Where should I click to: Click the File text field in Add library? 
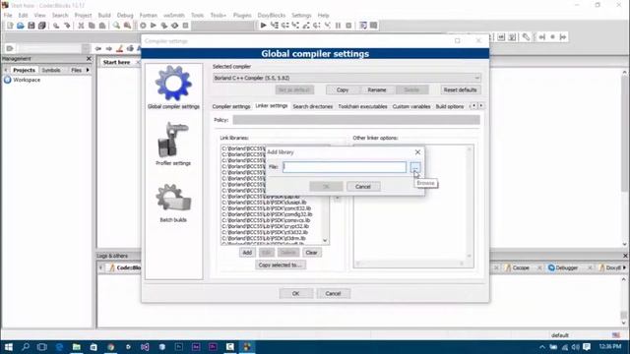[345, 167]
